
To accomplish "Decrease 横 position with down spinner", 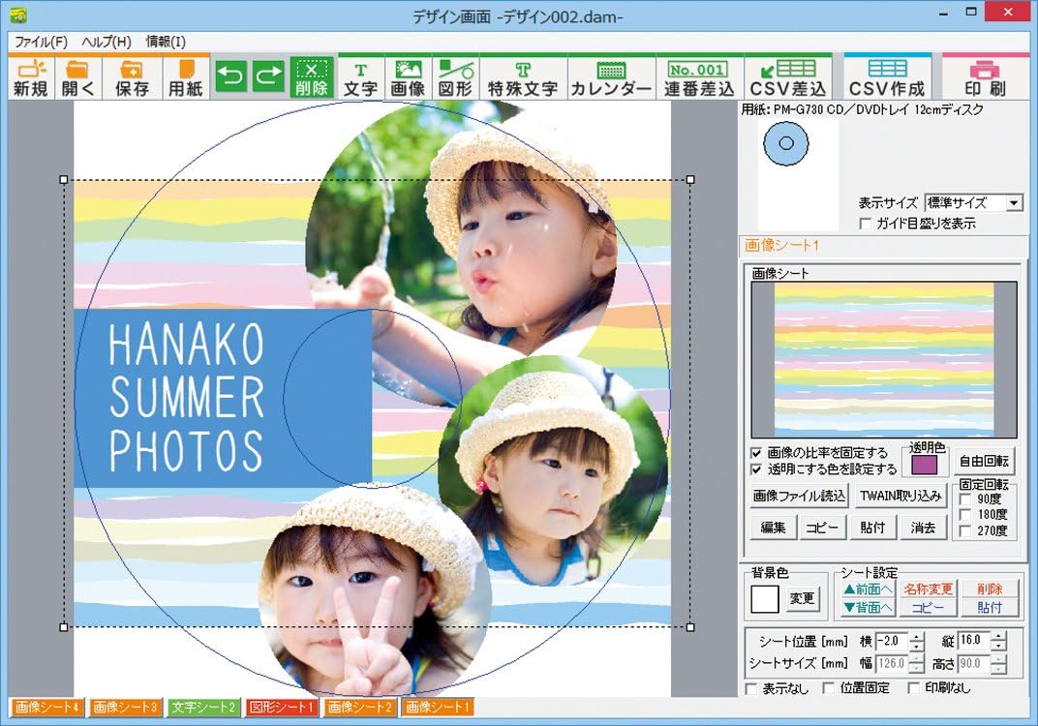I will click(916, 646).
